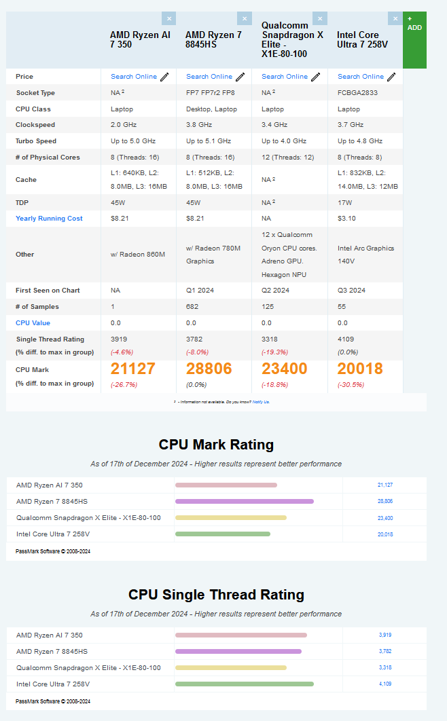Remove AMD Ryzen AI 7 350 from comparison
The width and height of the screenshot is (447, 721).
(168, 18)
